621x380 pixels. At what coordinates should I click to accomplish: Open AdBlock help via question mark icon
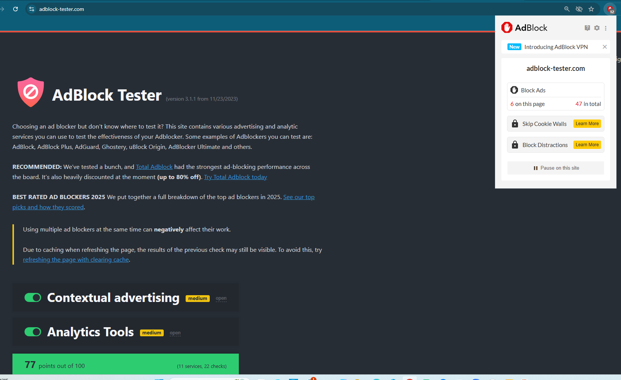[587, 28]
